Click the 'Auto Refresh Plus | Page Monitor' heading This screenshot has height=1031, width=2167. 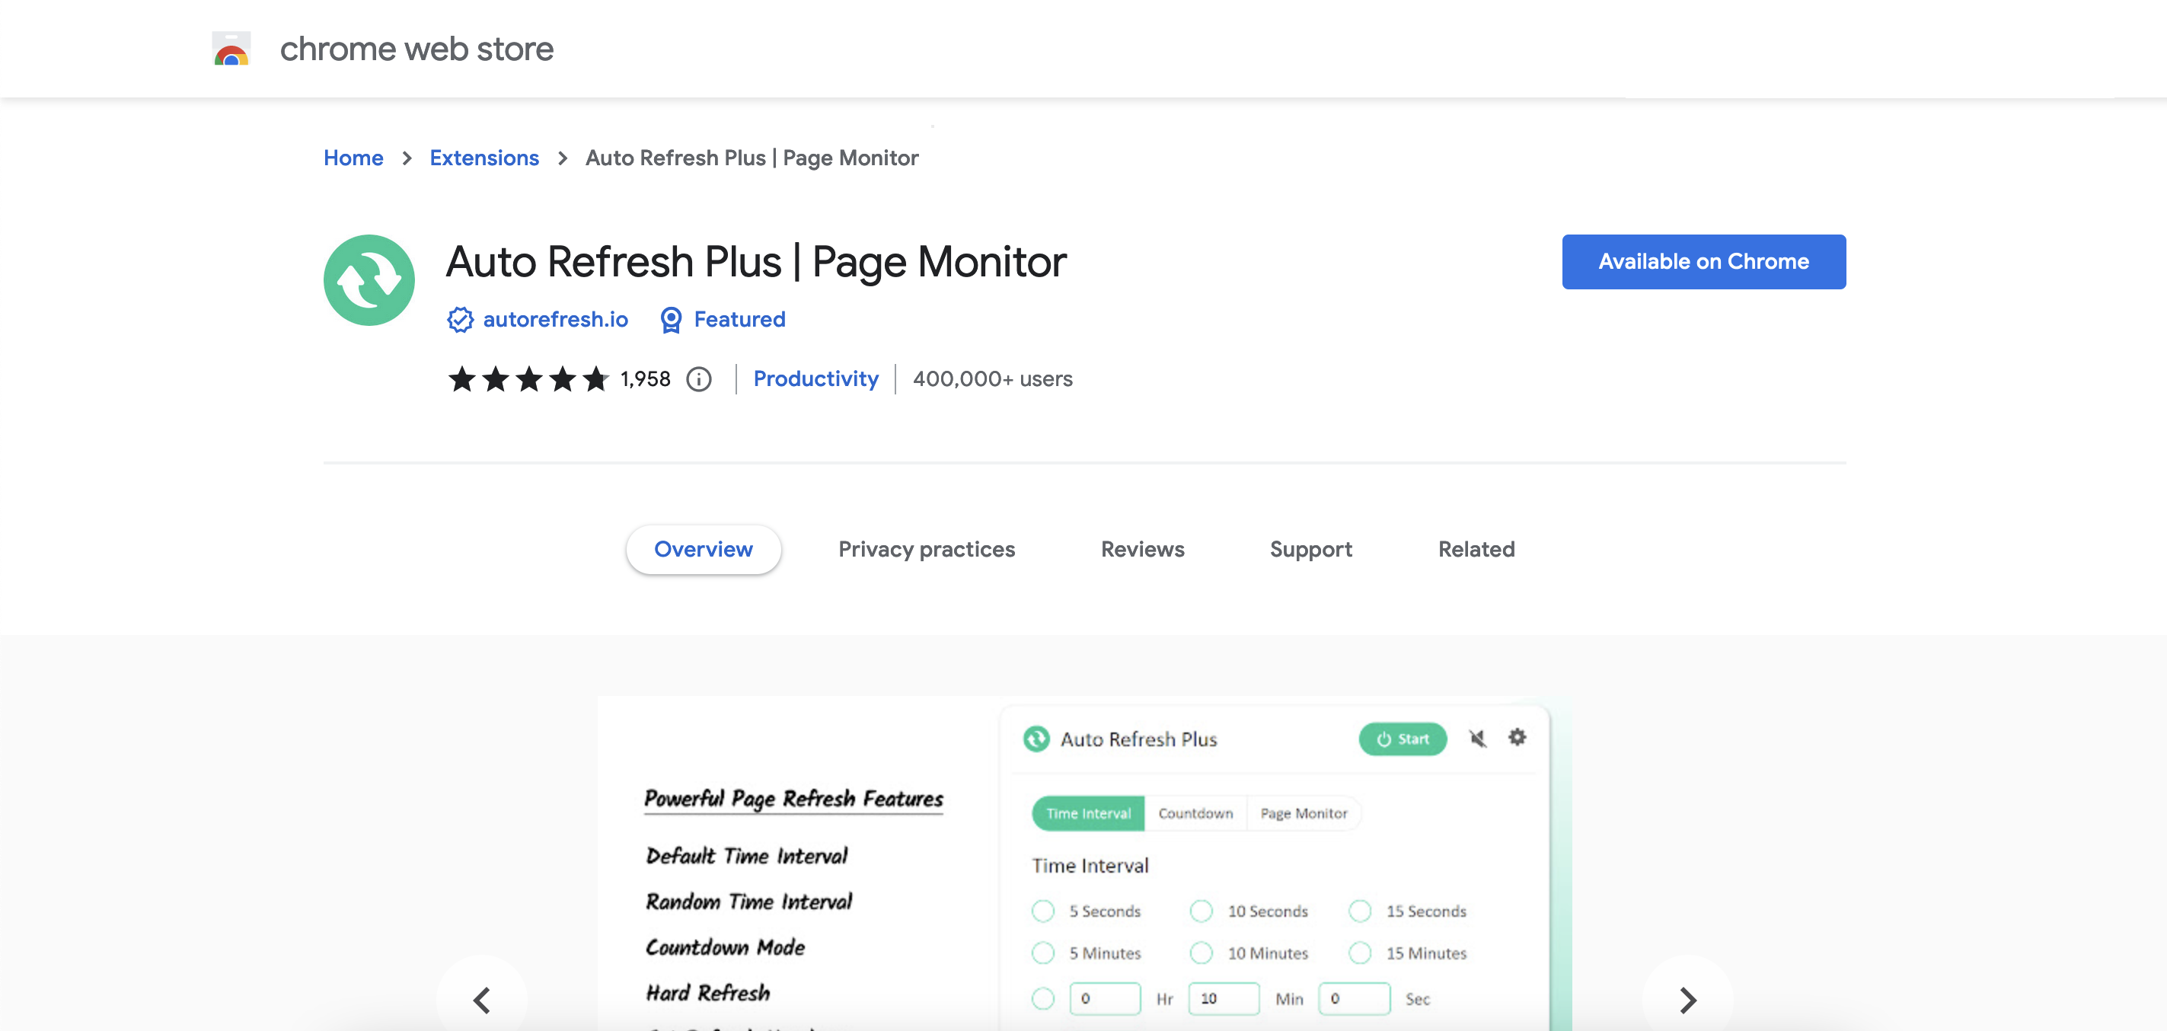pyautogui.click(x=755, y=263)
